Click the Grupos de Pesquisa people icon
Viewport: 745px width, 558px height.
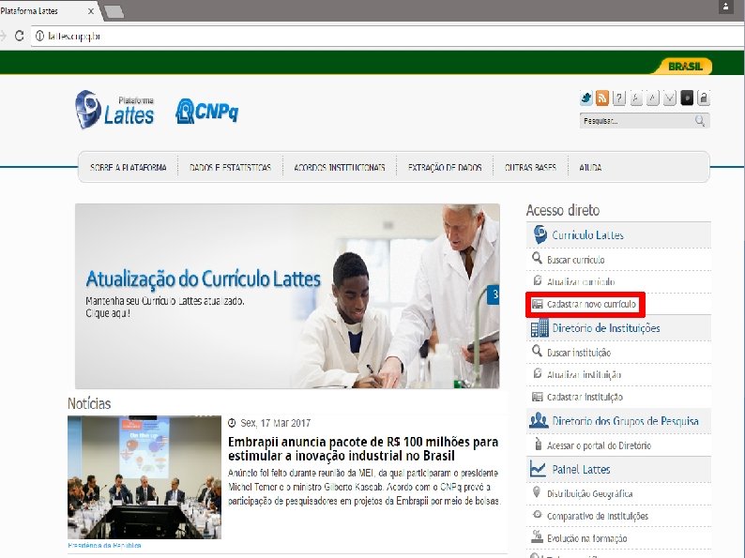(539, 420)
